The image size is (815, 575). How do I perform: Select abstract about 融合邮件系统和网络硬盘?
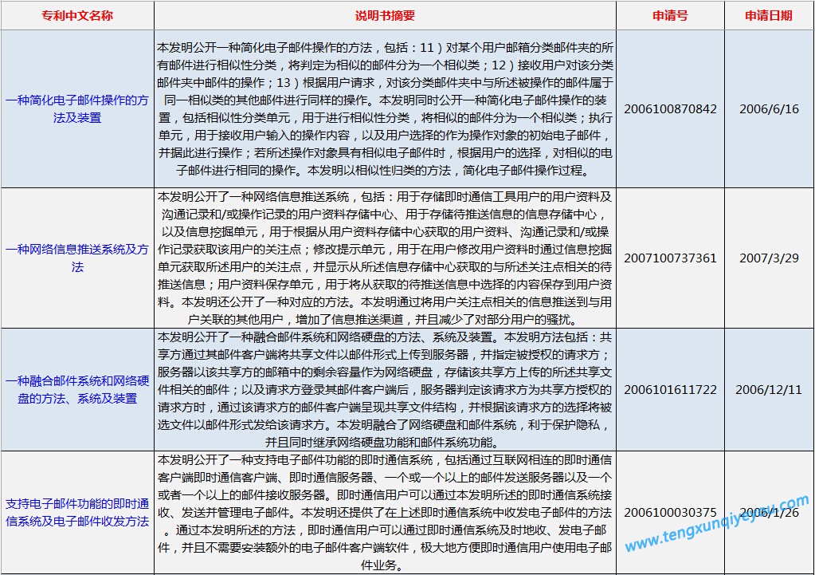pyautogui.click(x=385, y=389)
